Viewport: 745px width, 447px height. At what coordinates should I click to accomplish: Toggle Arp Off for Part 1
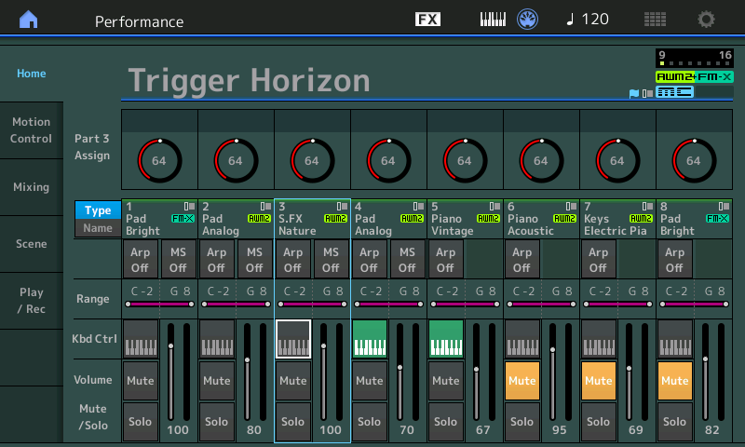tap(141, 259)
